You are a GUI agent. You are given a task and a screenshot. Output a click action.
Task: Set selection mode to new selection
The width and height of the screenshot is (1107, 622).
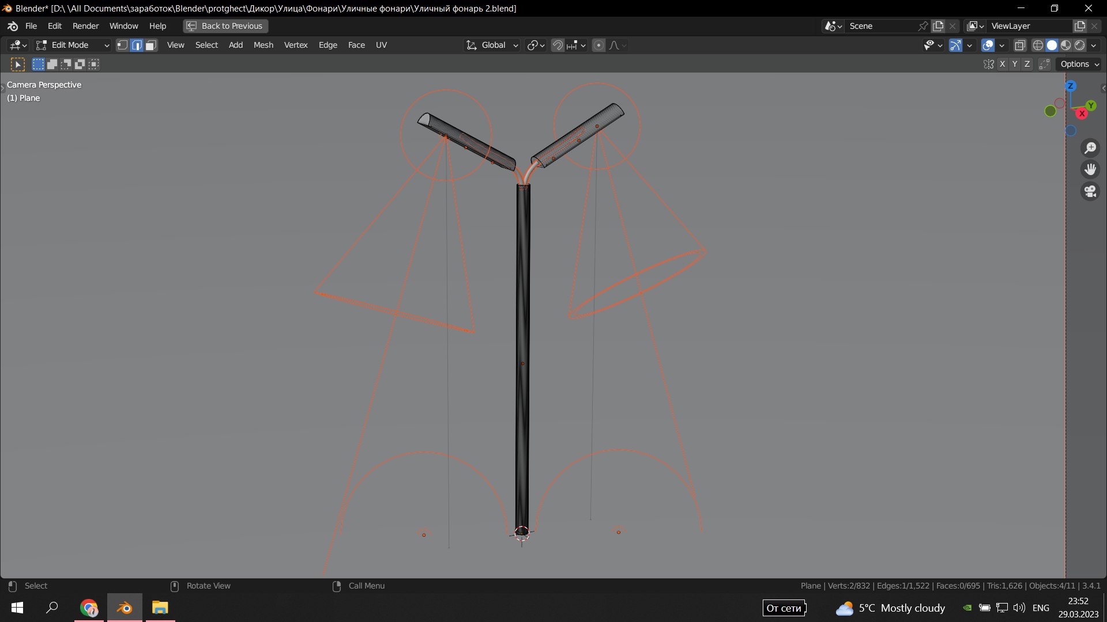38,64
